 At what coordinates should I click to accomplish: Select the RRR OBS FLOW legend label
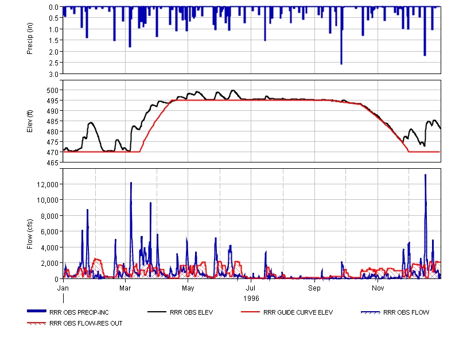406,312
